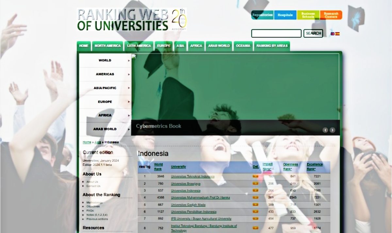Sort table by World Rank header
This screenshot has width=392, height=233.
pos(158,167)
